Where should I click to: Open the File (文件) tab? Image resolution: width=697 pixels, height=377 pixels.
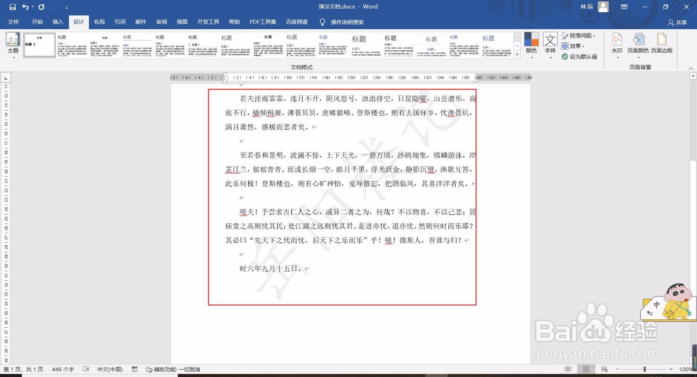pyautogui.click(x=14, y=22)
